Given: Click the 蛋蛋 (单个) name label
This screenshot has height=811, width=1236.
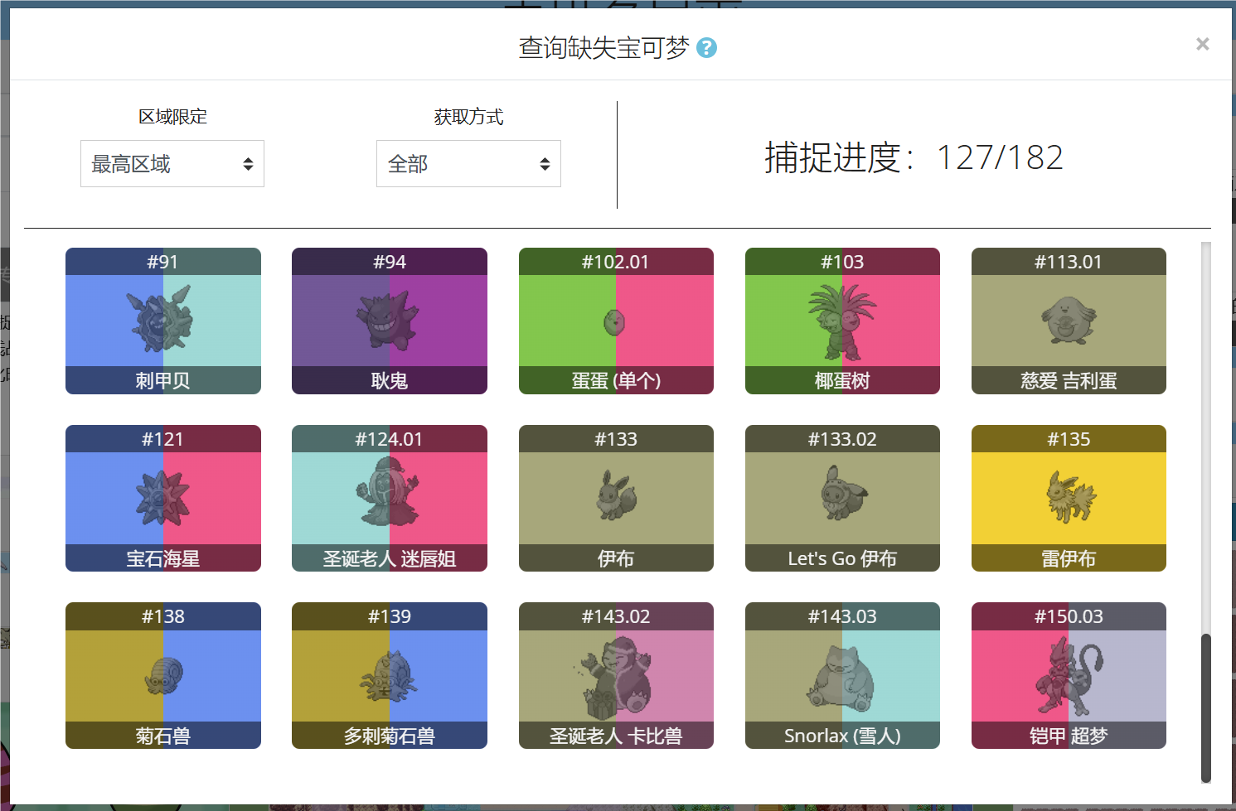Looking at the screenshot, I should point(616,381).
